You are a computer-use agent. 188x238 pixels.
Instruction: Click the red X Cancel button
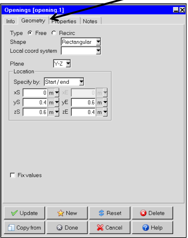pos(110,228)
